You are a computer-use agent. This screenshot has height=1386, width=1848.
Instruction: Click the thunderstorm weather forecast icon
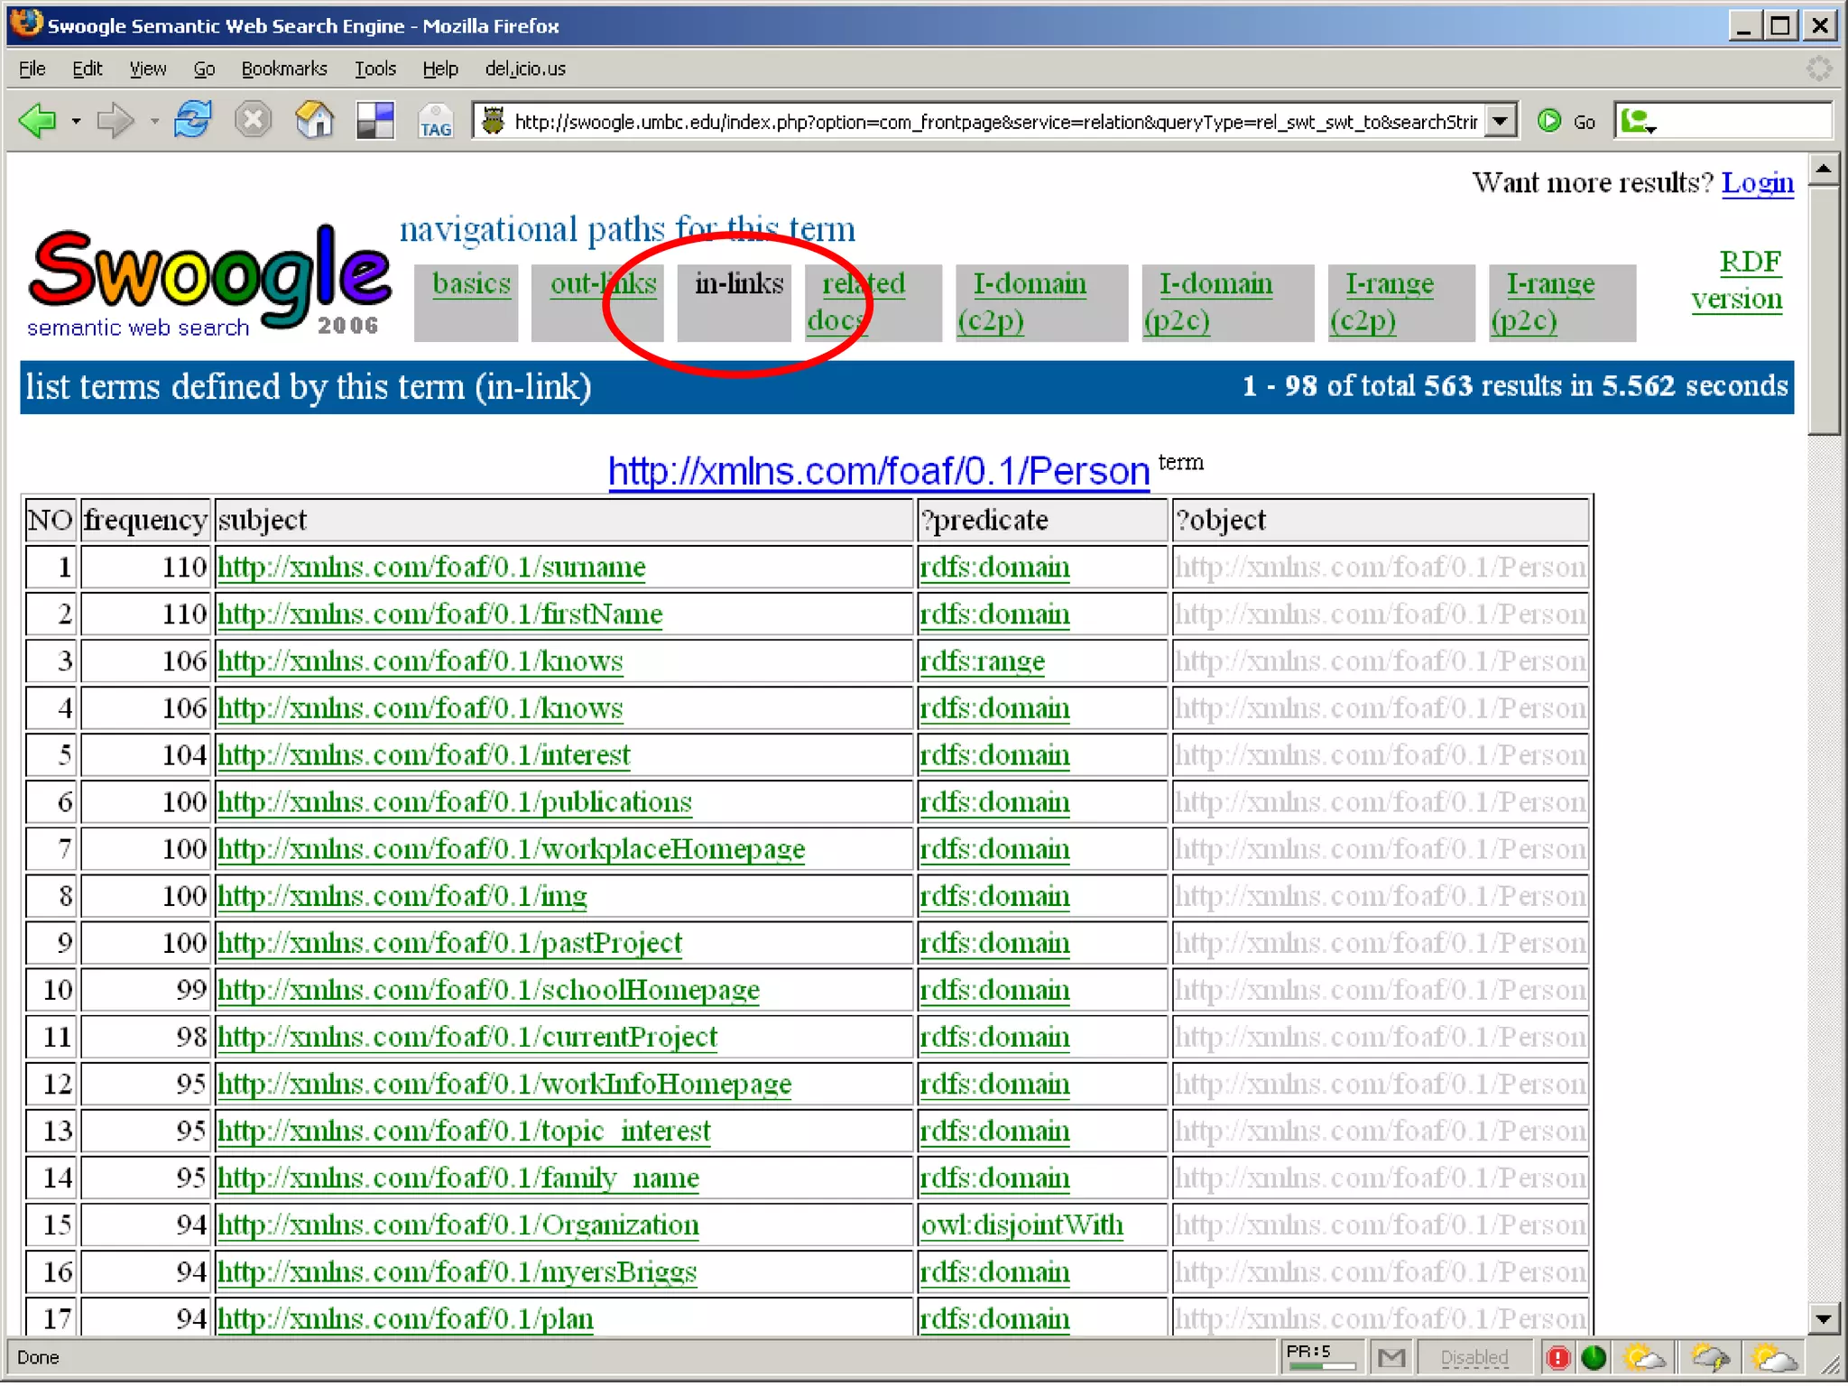click(1709, 1357)
